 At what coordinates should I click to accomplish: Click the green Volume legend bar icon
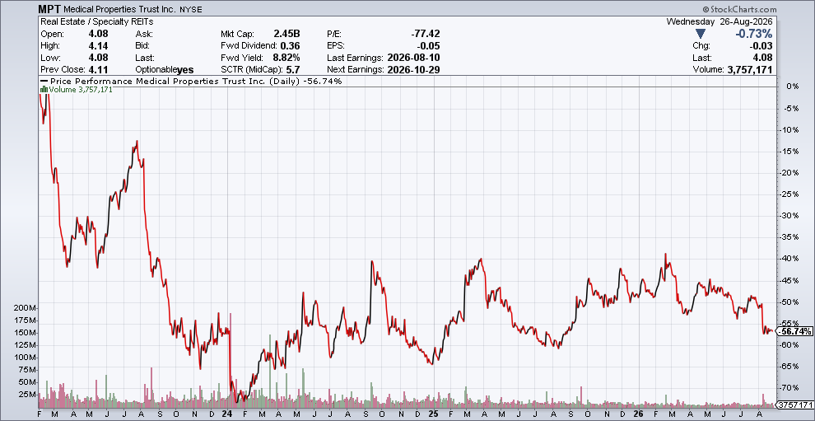pos(43,90)
